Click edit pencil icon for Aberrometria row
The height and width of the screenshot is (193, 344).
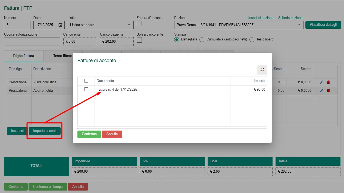point(322,91)
